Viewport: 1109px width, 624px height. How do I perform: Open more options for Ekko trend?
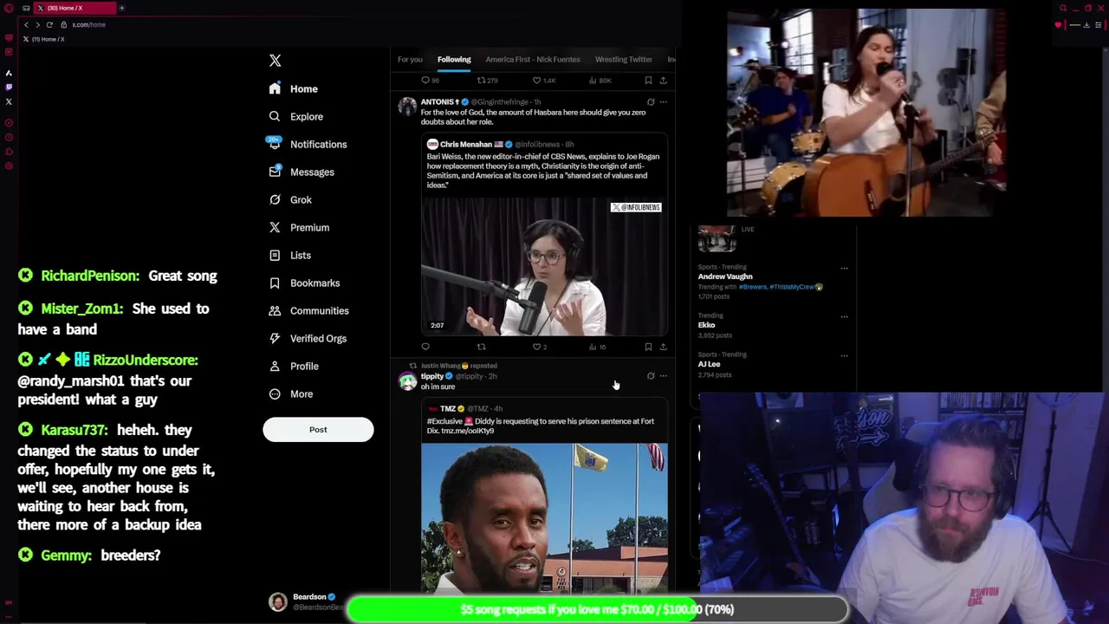click(x=844, y=317)
